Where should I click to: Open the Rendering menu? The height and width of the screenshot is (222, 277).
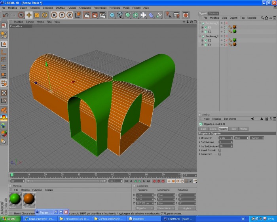pyautogui.click(x=115, y=8)
